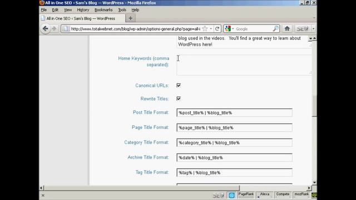
Task: Focus the Home Keywords text area
Action: coord(244,65)
